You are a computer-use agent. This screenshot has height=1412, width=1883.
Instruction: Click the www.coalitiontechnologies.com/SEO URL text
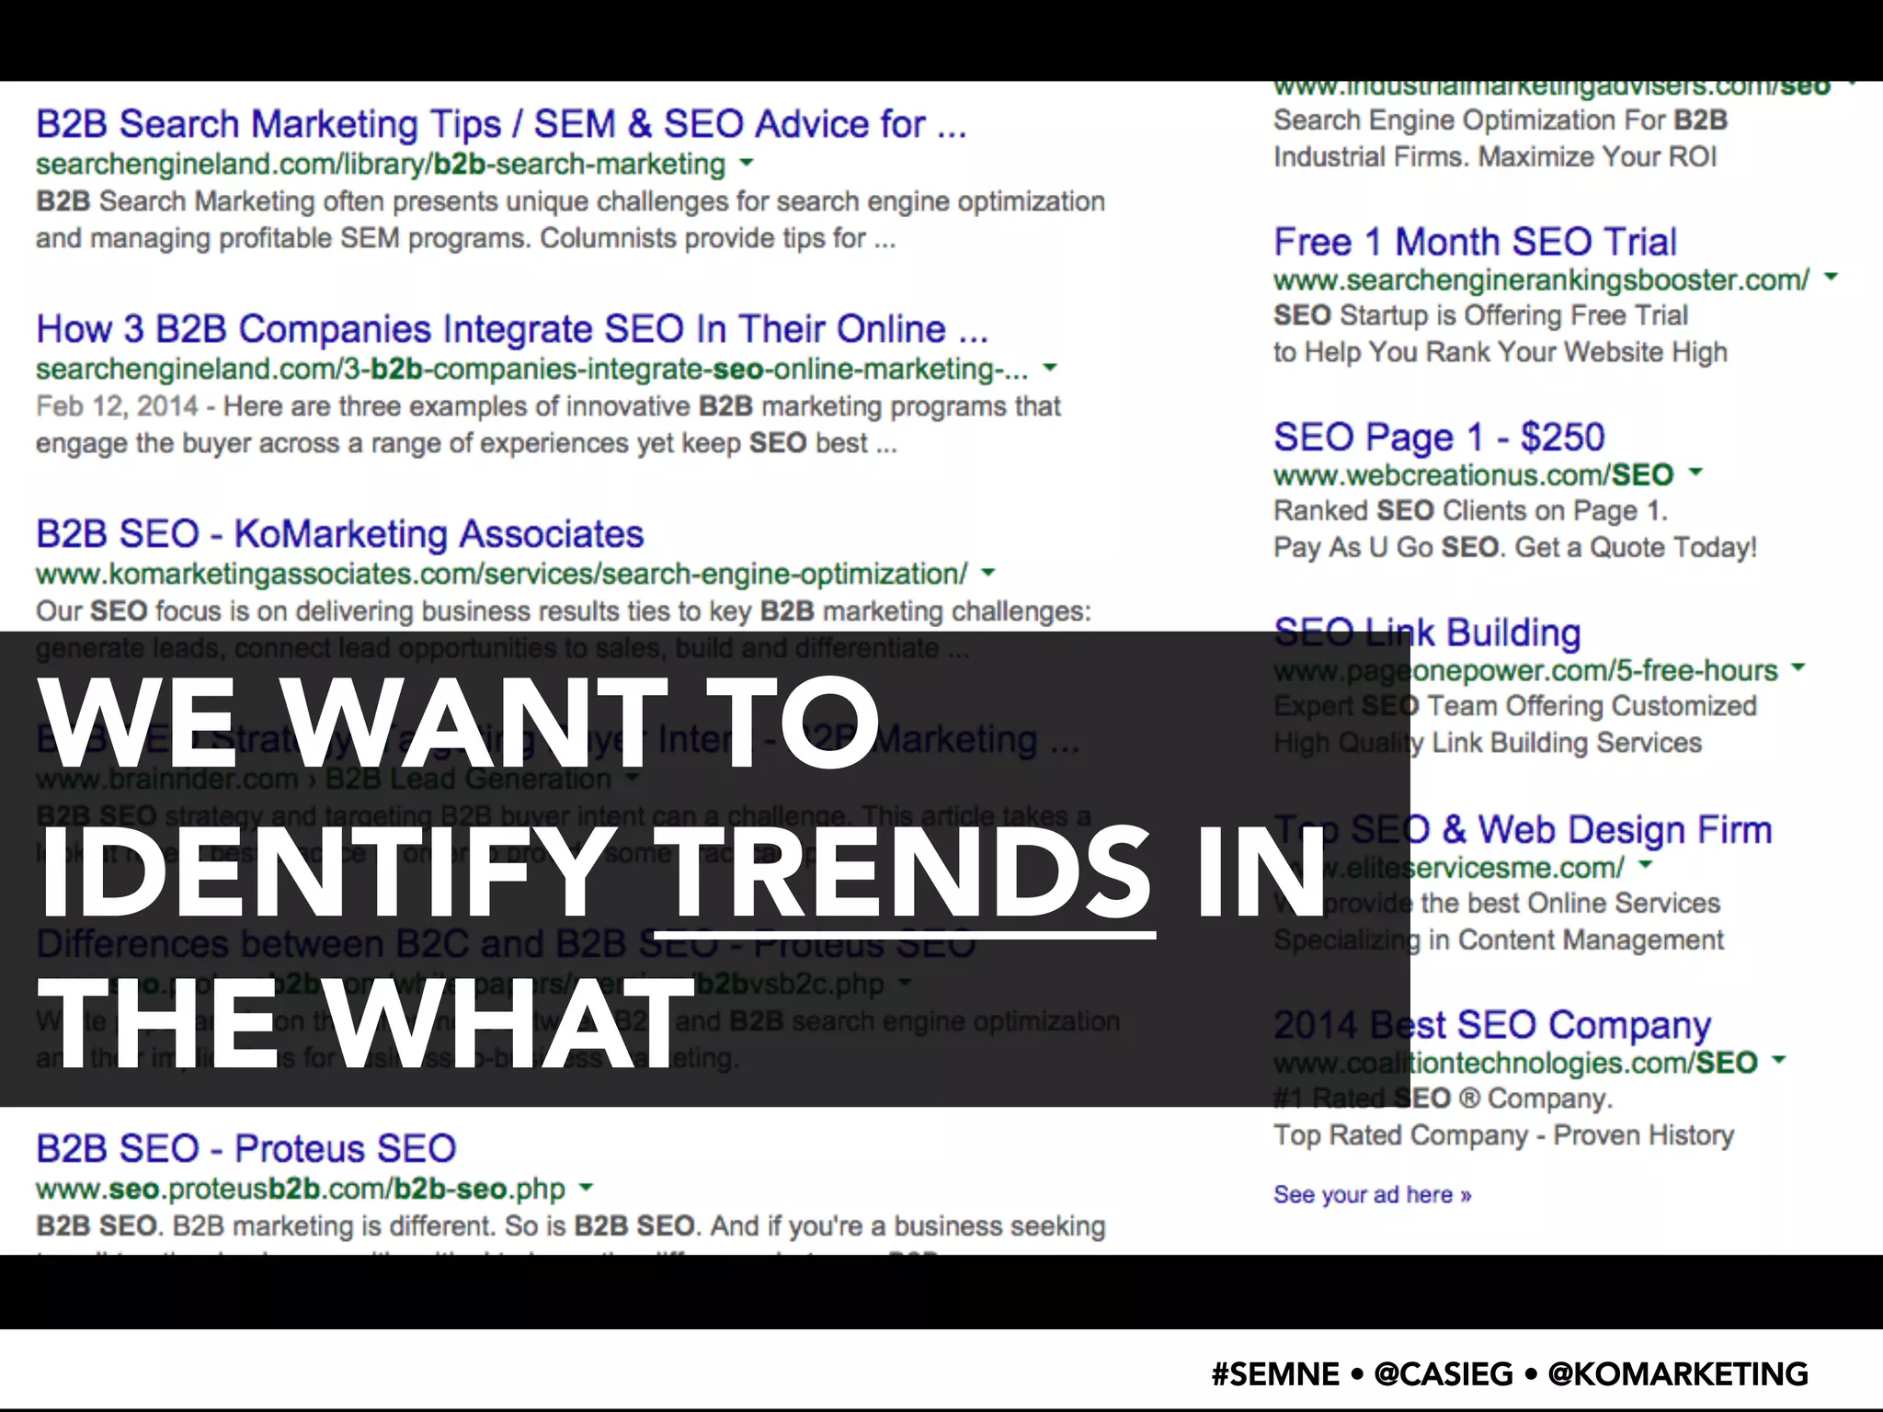[x=1516, y=1063]
